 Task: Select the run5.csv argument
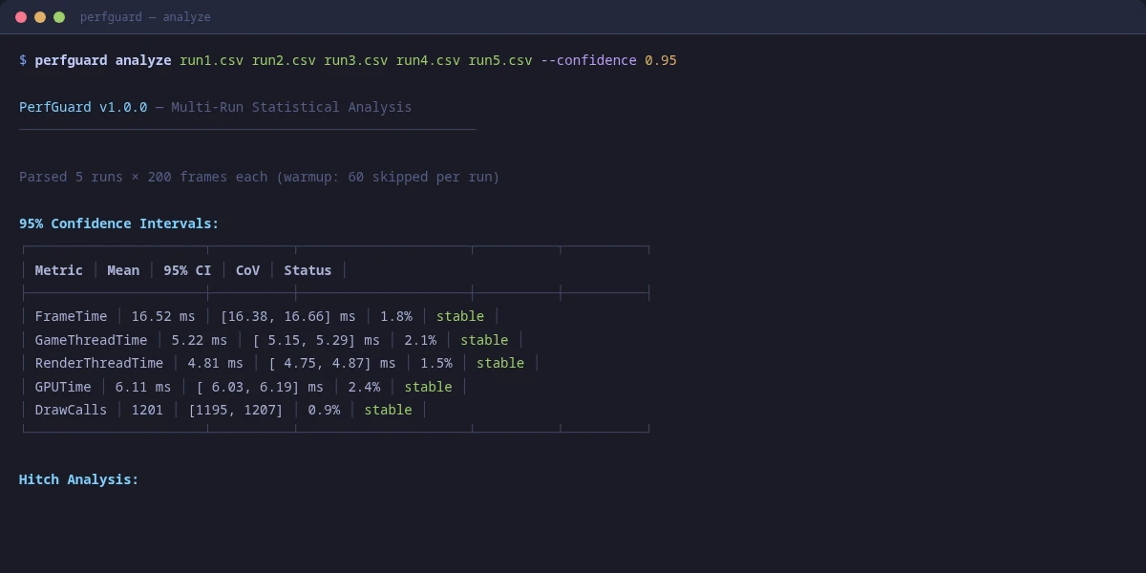500,60
